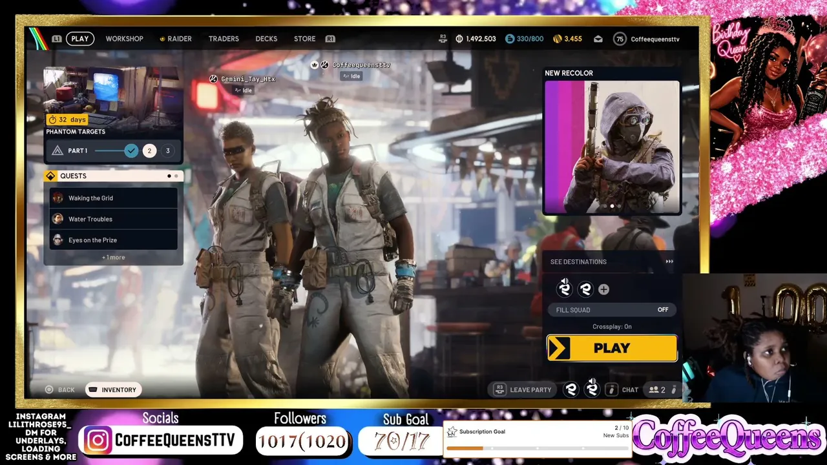Open the Waking the Grid quest
Image resolution: width=827 pixels, height=465 pixels.
(x=113, y=198)
